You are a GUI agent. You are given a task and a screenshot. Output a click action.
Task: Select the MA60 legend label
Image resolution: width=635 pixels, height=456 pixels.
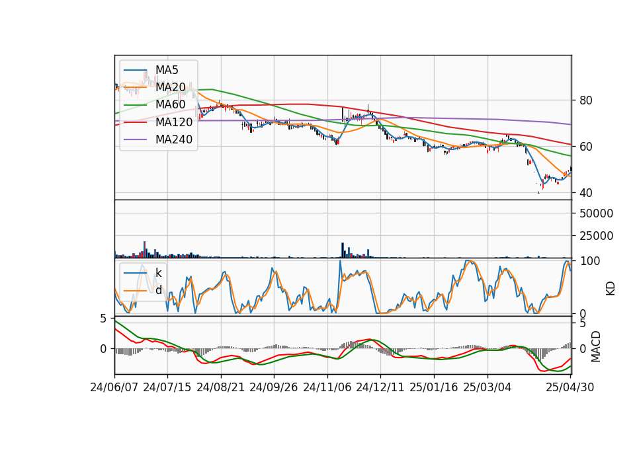[x=171, y=105]
